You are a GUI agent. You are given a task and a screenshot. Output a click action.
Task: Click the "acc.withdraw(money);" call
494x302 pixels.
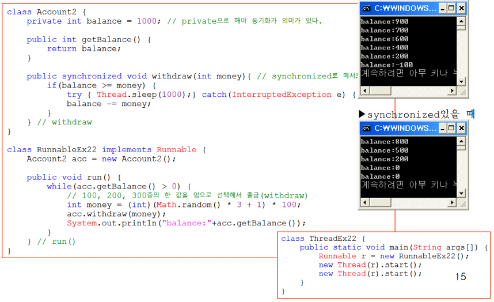tap(116, 214)
